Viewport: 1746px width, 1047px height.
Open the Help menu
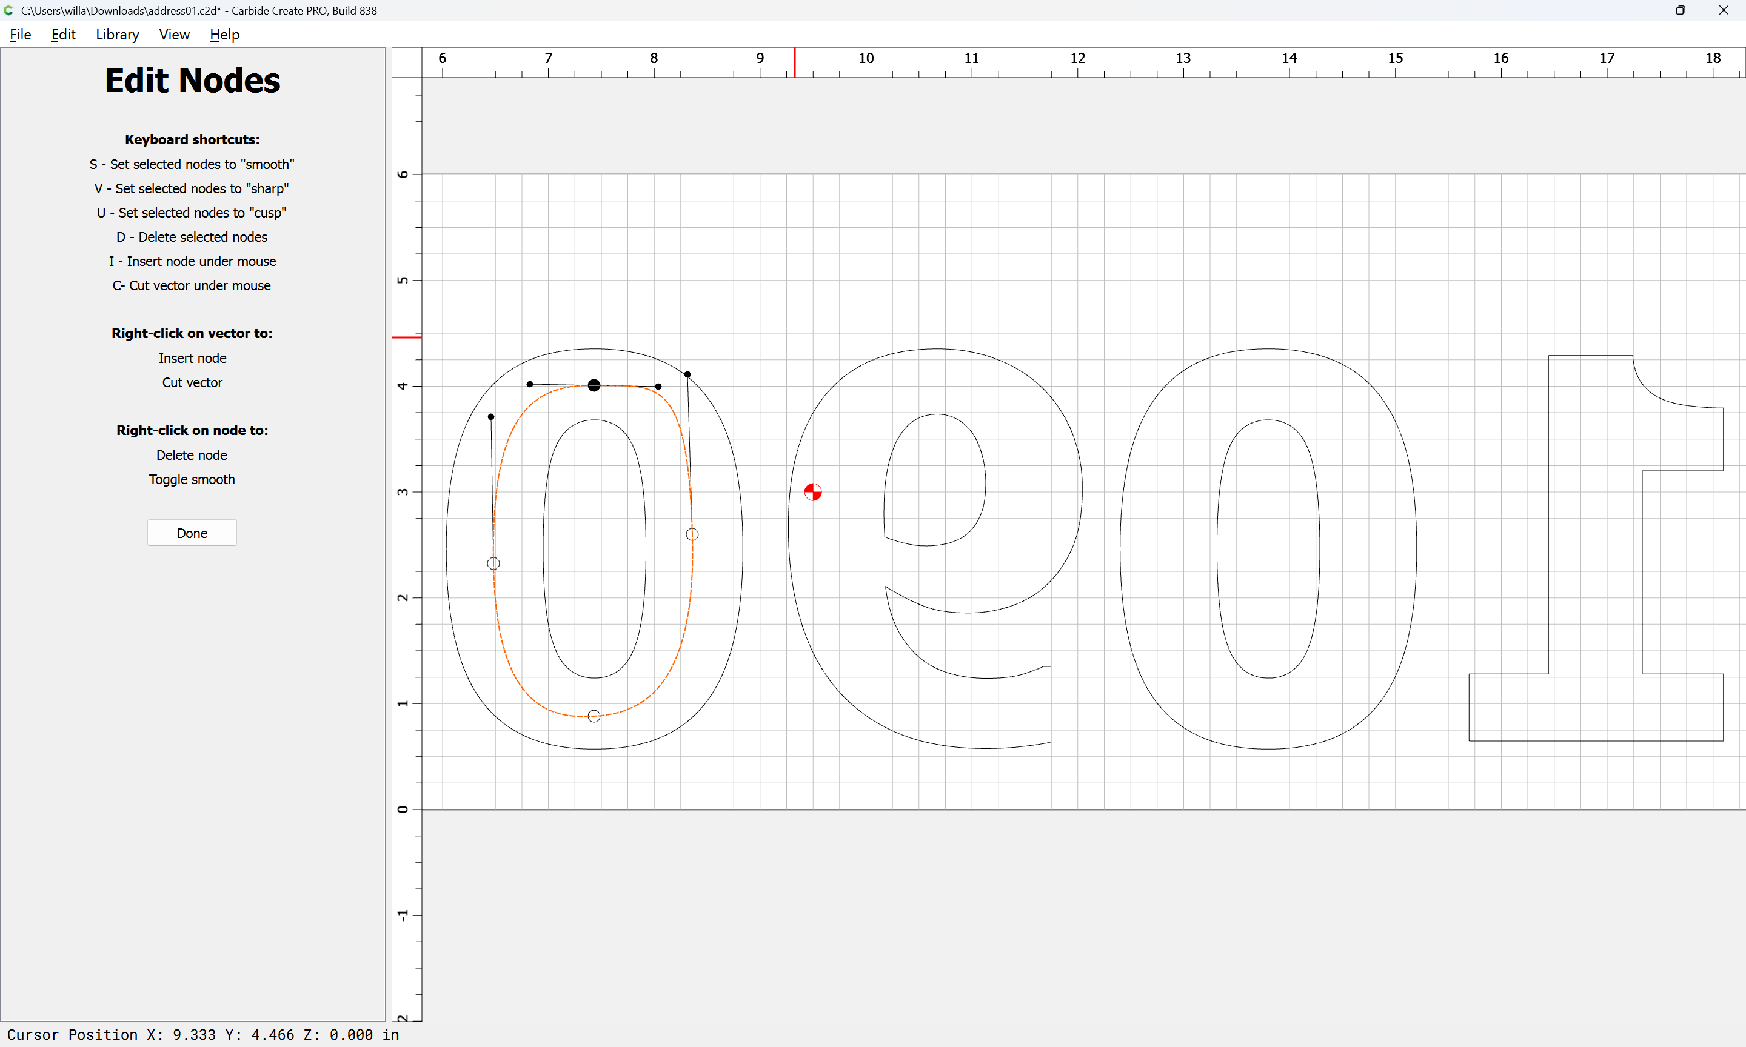pos(224,35)
